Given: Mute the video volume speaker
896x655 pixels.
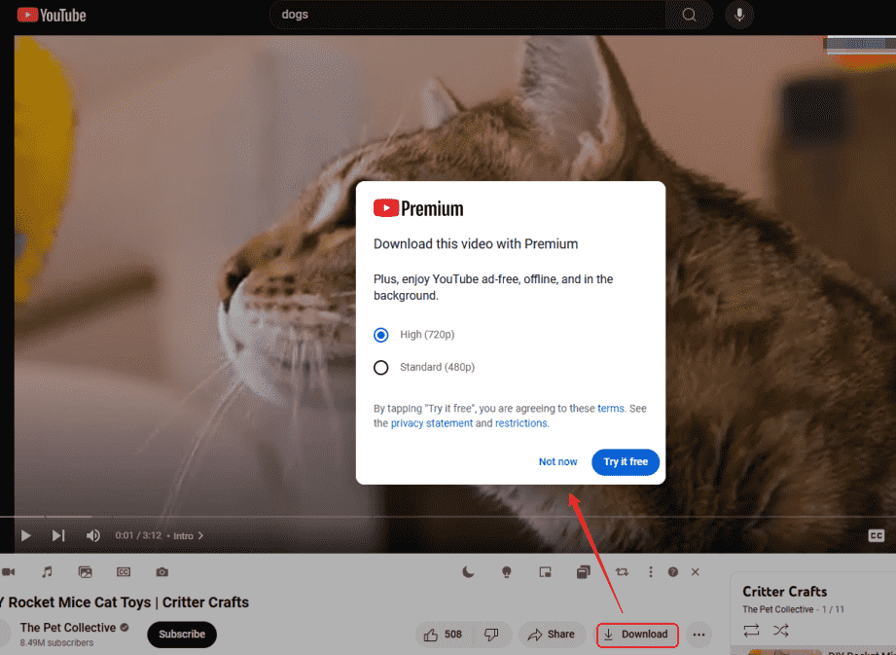Looking at the screenshot, I should 93,535.
